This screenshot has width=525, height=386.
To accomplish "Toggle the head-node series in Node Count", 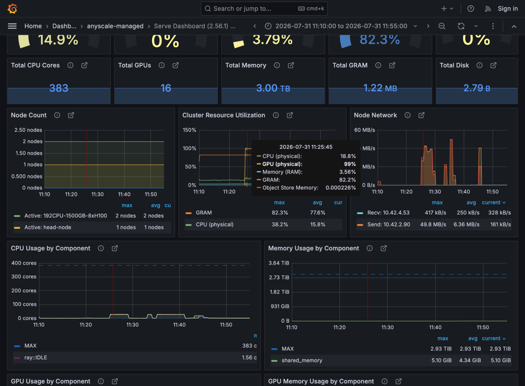I will point(48,227).
